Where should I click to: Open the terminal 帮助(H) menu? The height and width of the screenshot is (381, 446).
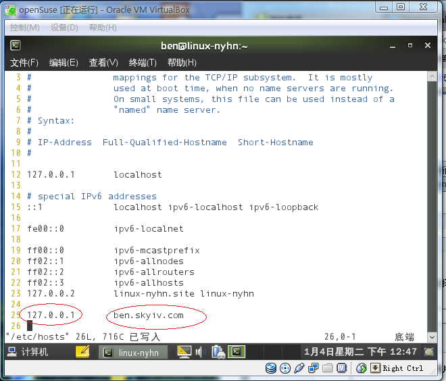click(x=182, y=63)
